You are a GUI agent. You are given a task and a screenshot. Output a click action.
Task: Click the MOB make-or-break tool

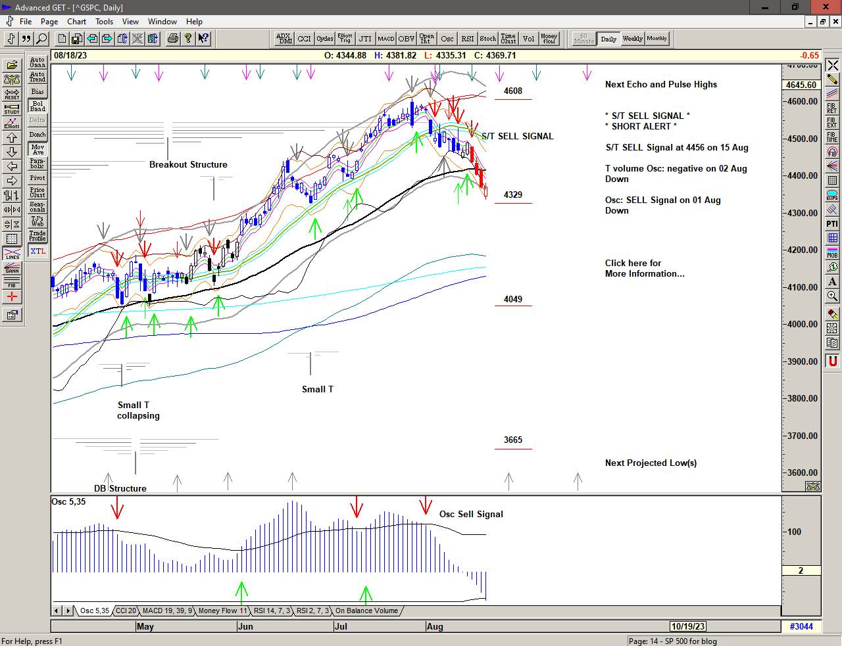click(832, 253)
